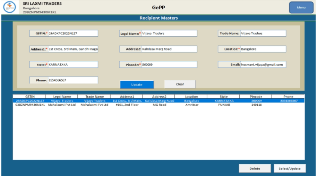The image size is (317, 177).
Task: Click the Pincode column header
Action: pos(256,97)
